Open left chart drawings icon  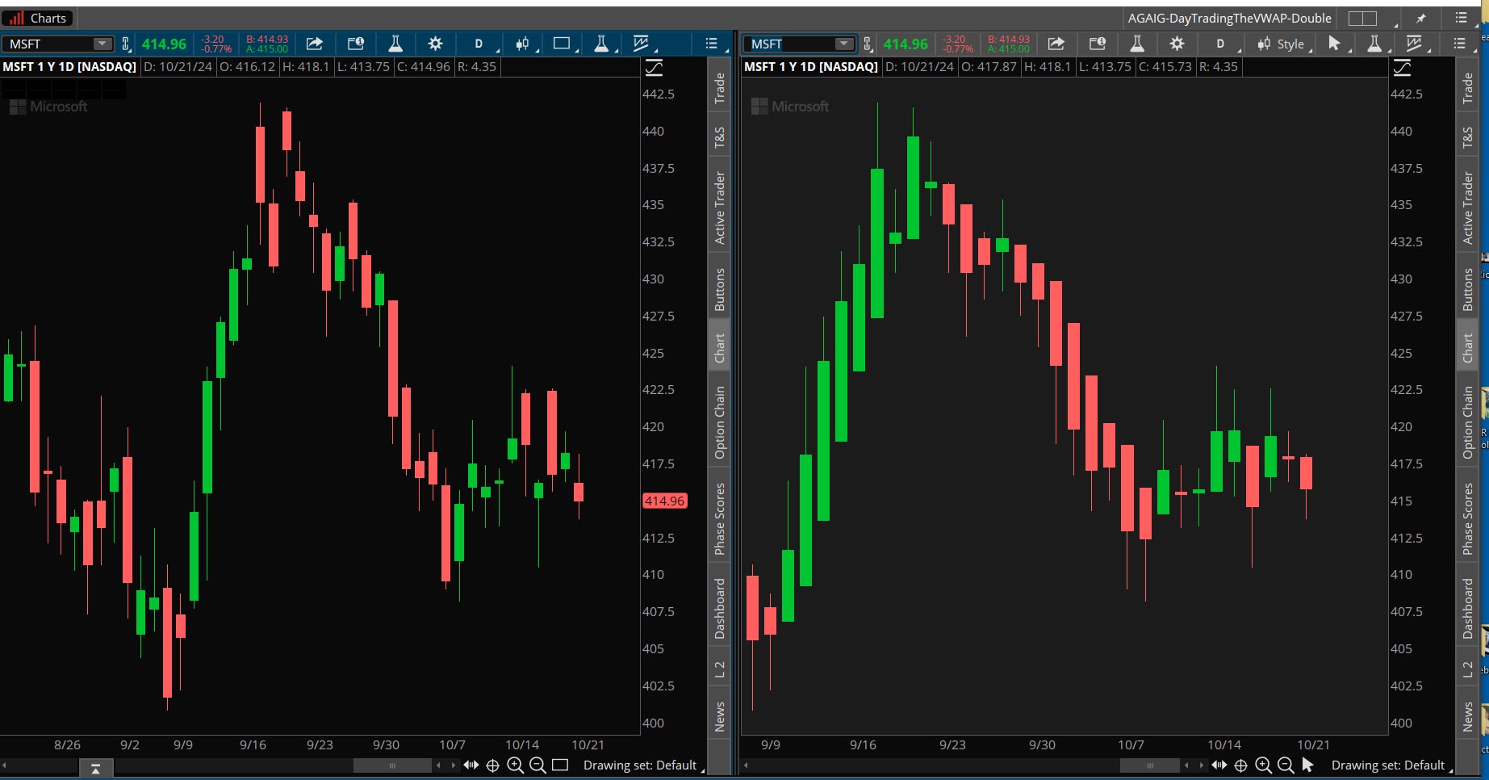[x=642, y=44]
